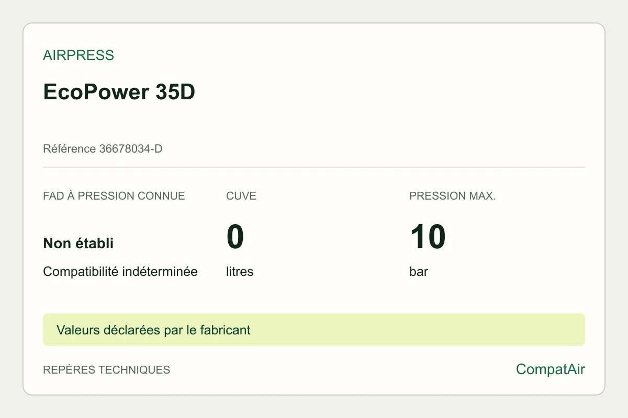This screenshot has width=628, height=418.
Task: Click the litres unit label
Action: click(240, 272)
